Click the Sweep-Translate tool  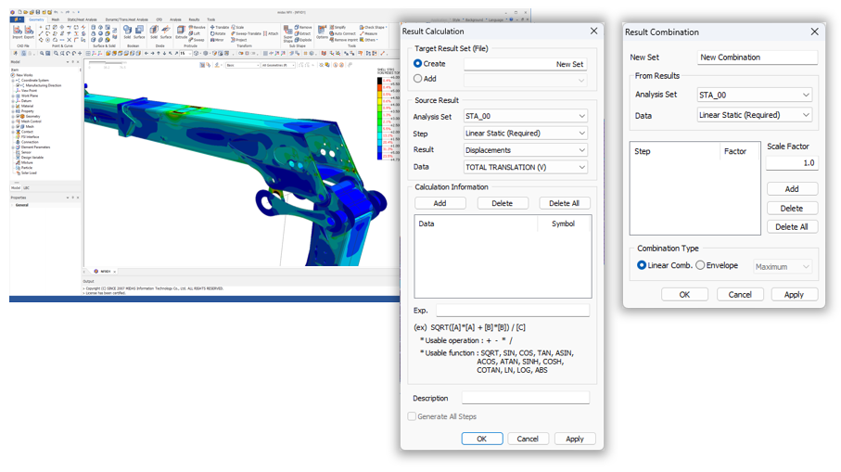pos(247,33)
